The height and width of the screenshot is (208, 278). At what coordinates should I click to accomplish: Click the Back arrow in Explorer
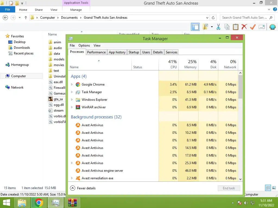coord(5,18)
